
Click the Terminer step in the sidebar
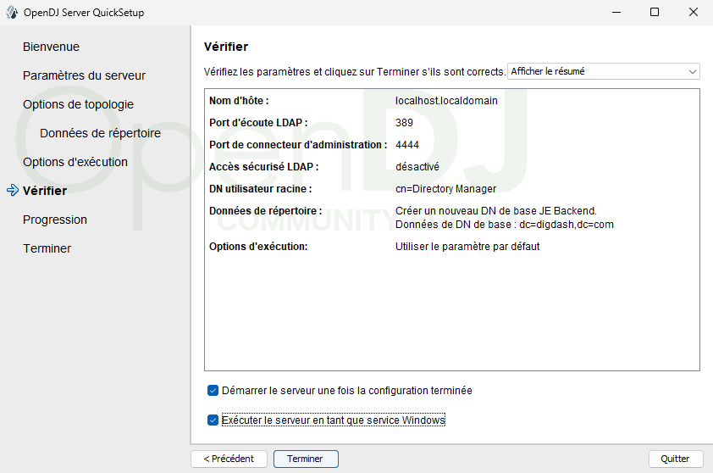tap(47, 248)
